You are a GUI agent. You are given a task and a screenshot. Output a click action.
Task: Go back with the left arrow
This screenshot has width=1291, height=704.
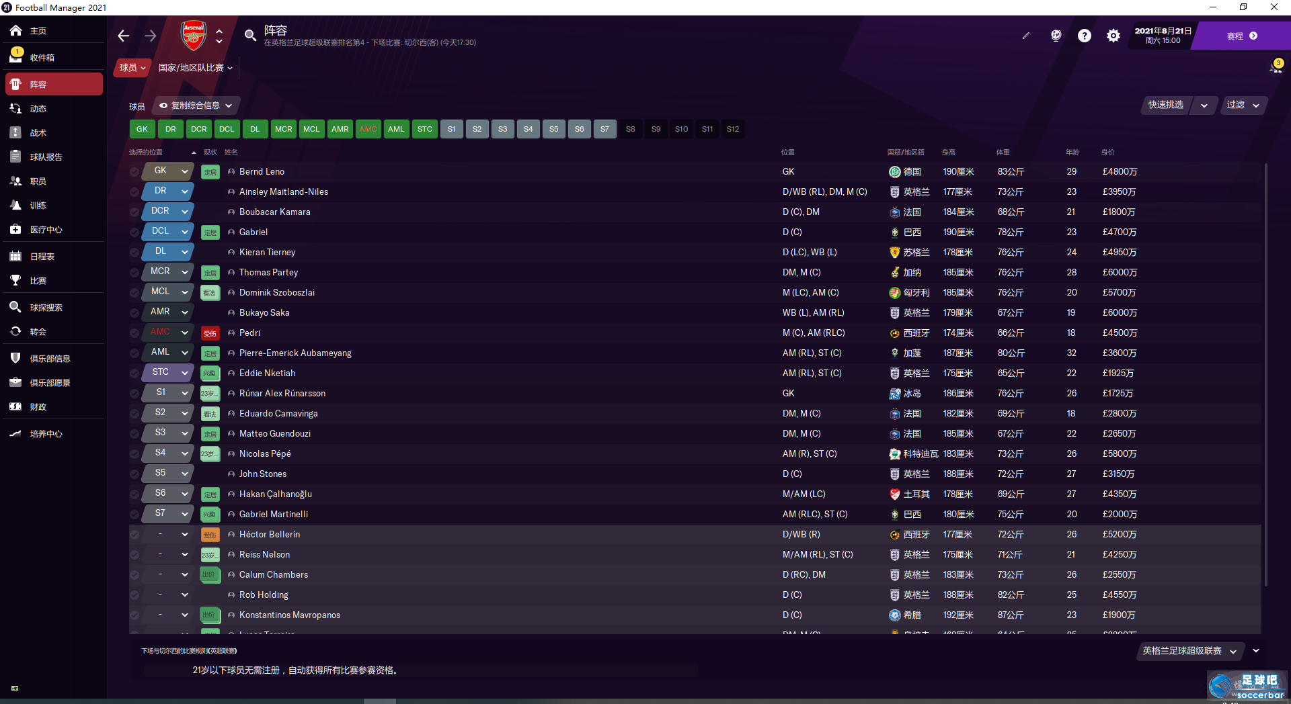click(x=124, y=36)
